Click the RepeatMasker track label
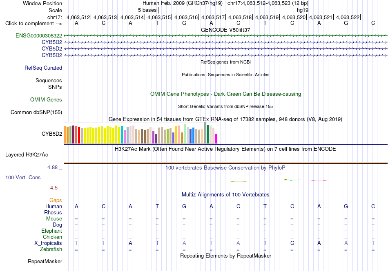The width and height of the screenshot is (388, 271). 45,261
